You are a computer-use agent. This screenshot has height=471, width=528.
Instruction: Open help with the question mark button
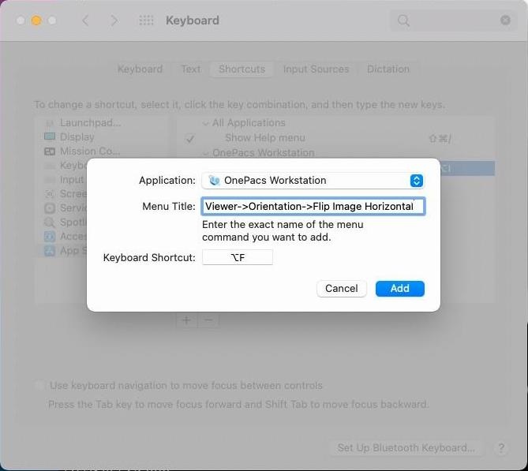(x=501, y=448)
